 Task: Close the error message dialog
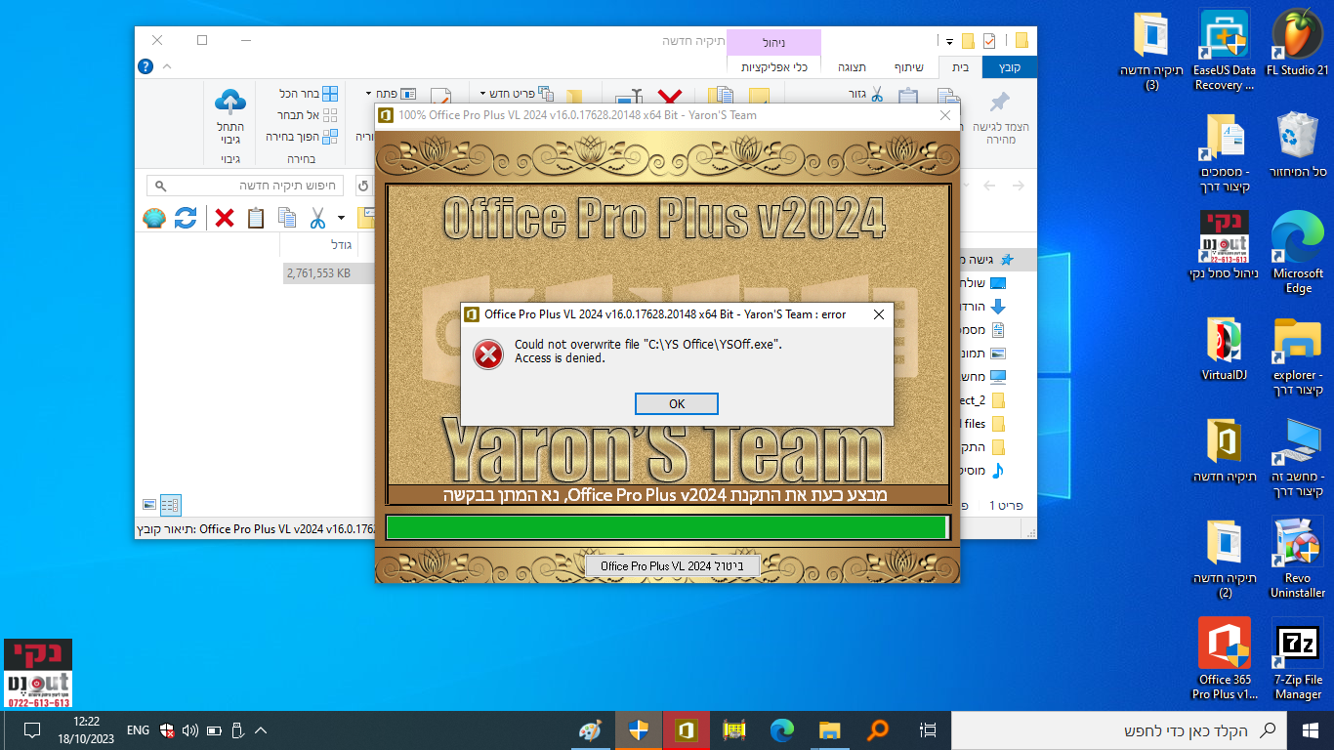click(878, 314)
